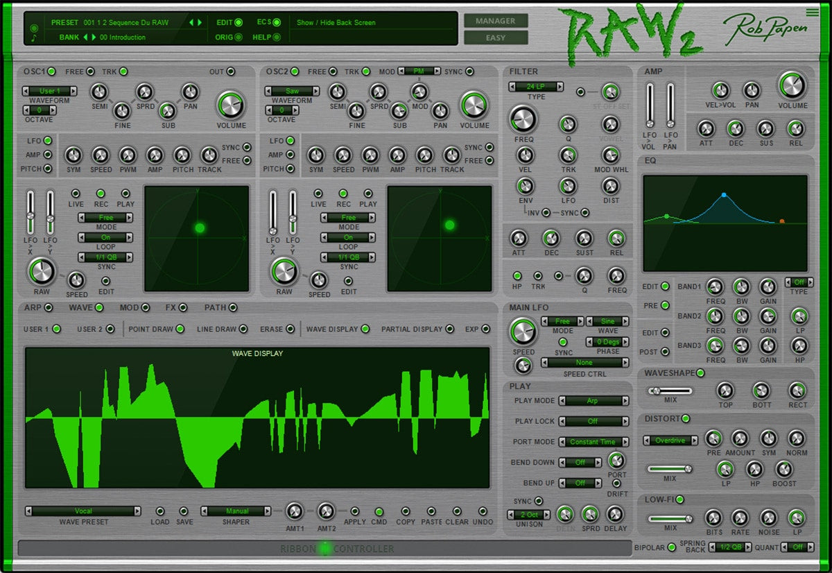This screenshot has height=573, width=832.
Task: Click the DISTORT MIX slider
Action: pyautogui.click(x=670, y=469)
